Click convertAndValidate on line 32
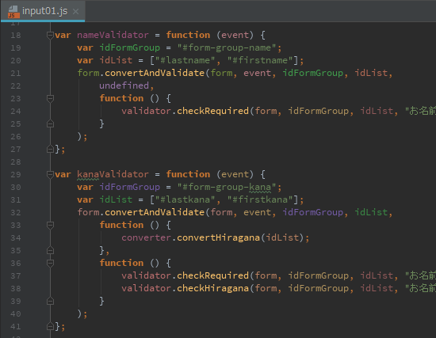The width and height of the screenshot is (436, 338). coord(155,212)
